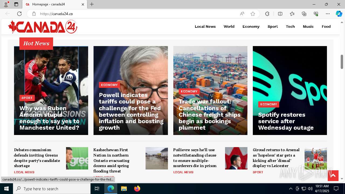Open the Local News menu
The width and height of the screenshot is (345, 194).
tap(205, 26)
